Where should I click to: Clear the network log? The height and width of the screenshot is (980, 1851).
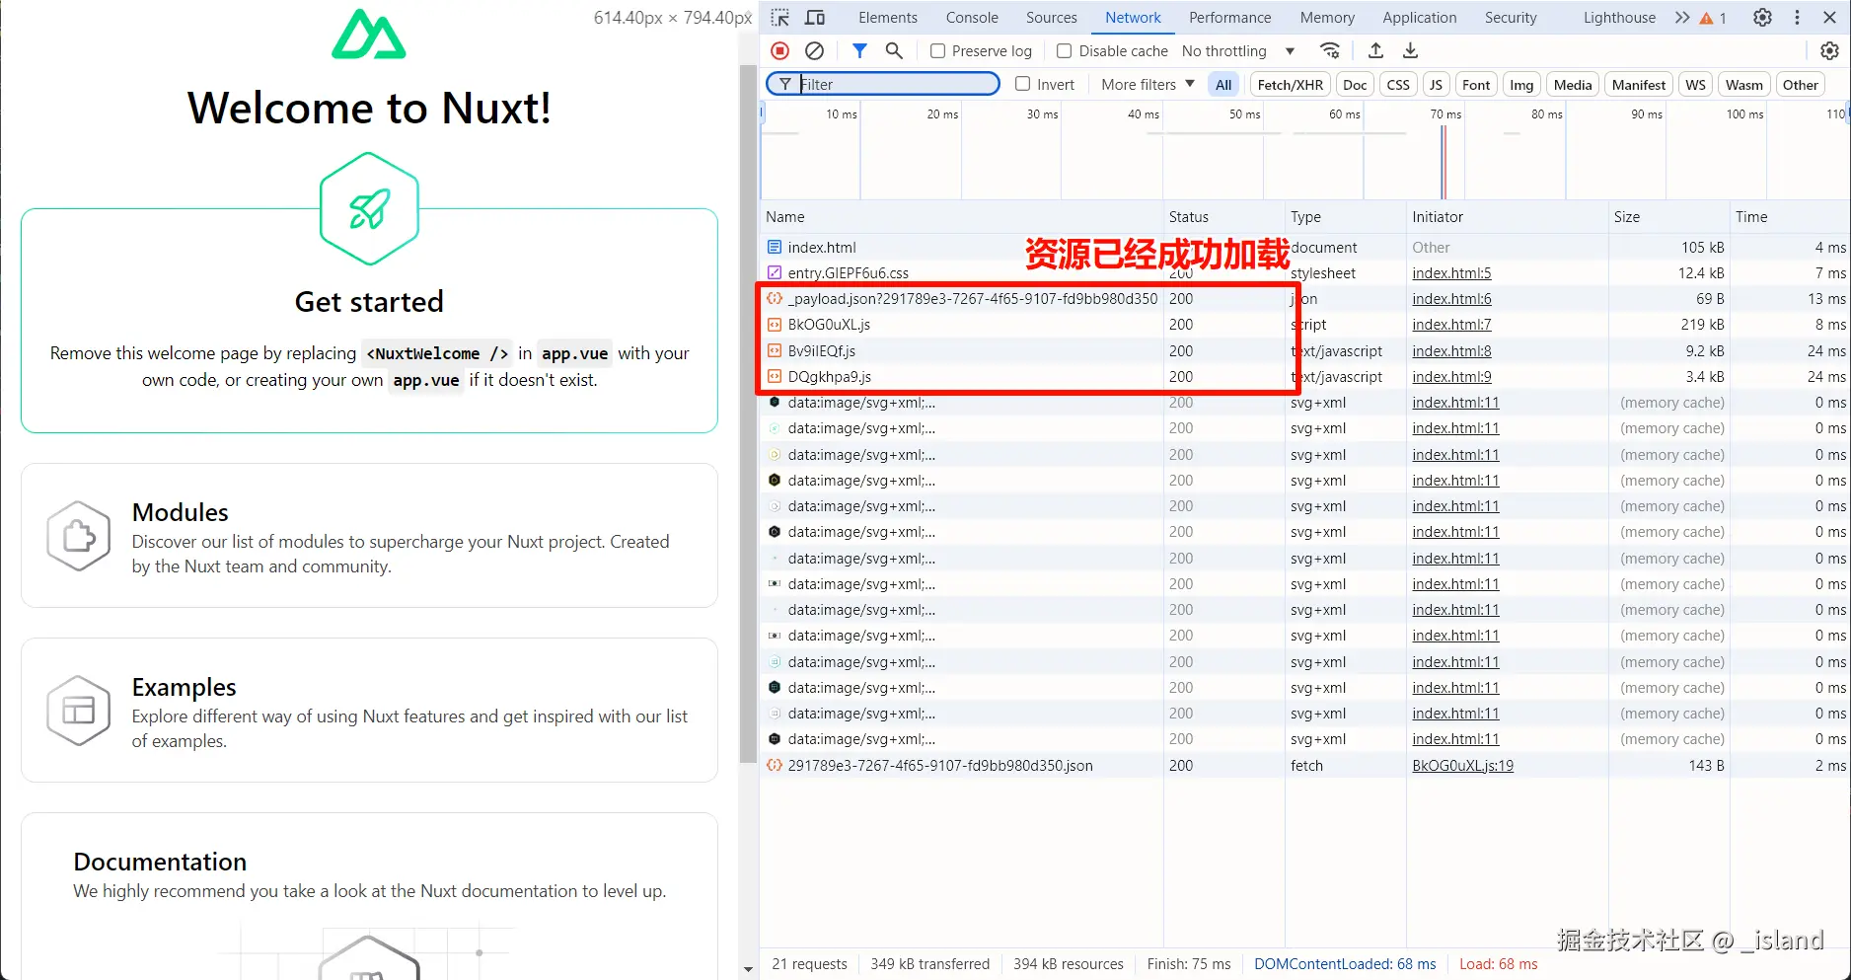point(814,50)
